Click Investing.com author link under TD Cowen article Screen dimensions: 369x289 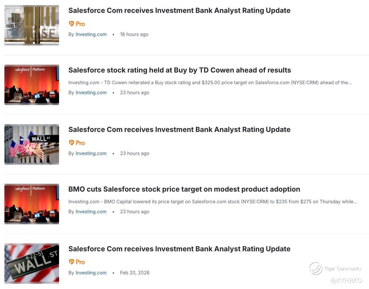coord(91,92)
